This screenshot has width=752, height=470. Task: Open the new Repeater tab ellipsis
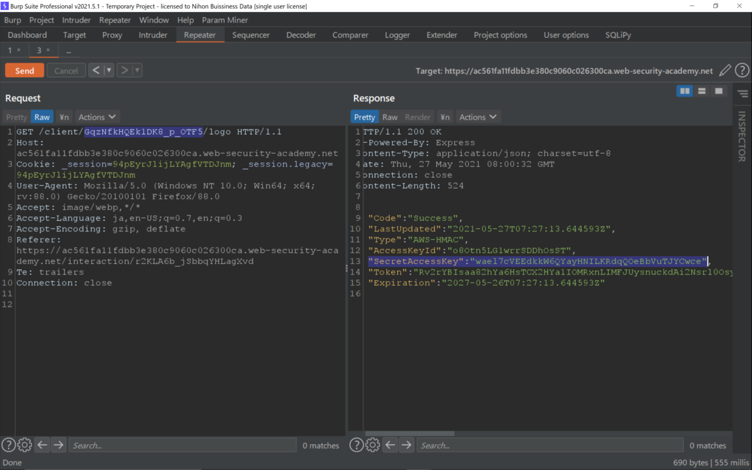pos(68,50)
